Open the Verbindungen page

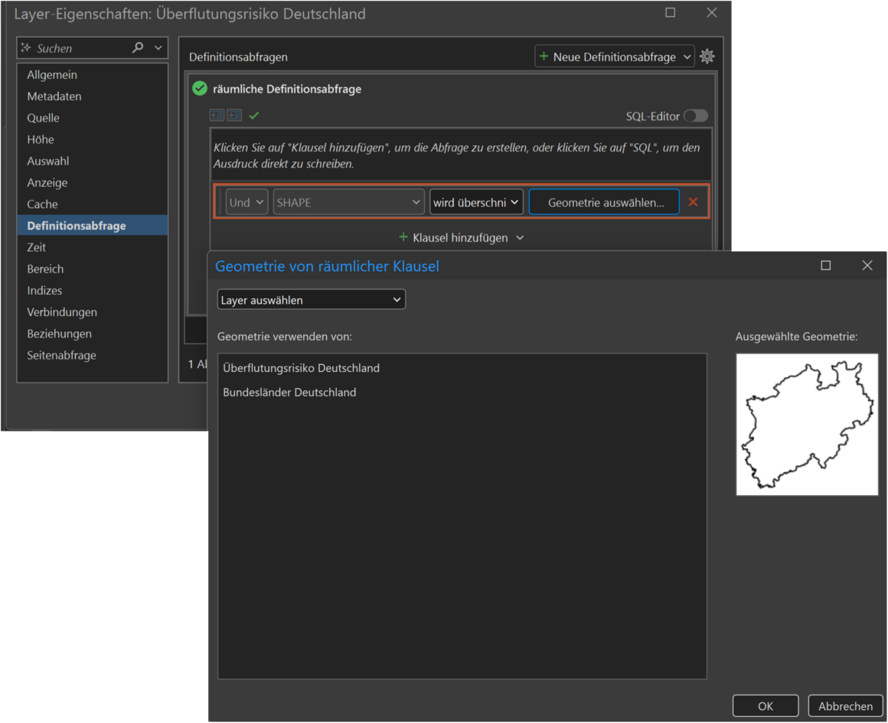tap(93, 312)
